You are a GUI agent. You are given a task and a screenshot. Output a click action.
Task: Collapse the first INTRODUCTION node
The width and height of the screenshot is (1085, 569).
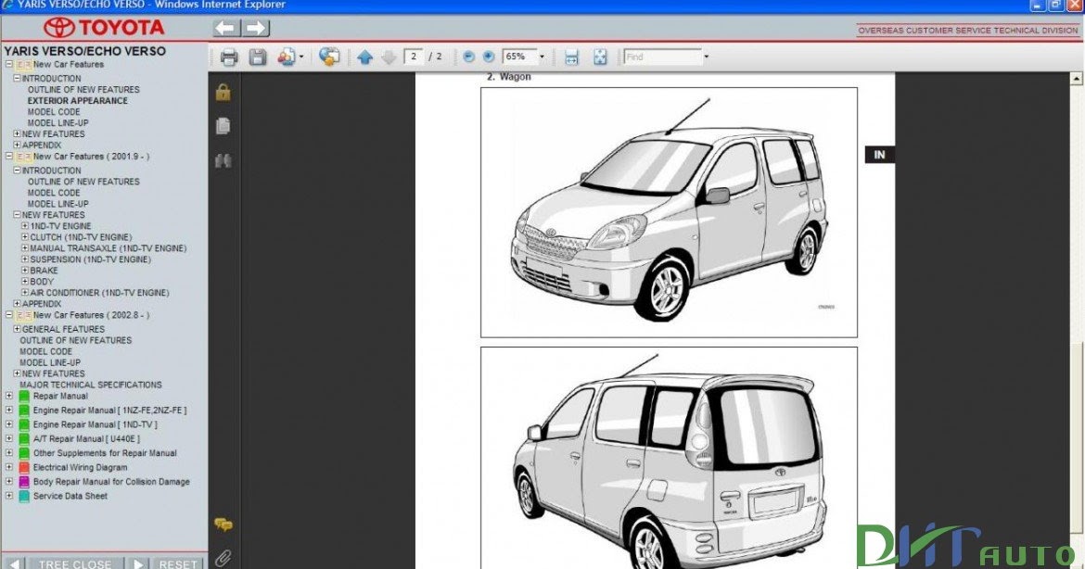pos(18,78)
